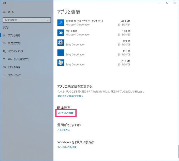Click the 49.1 MB size value

(126, 21)
